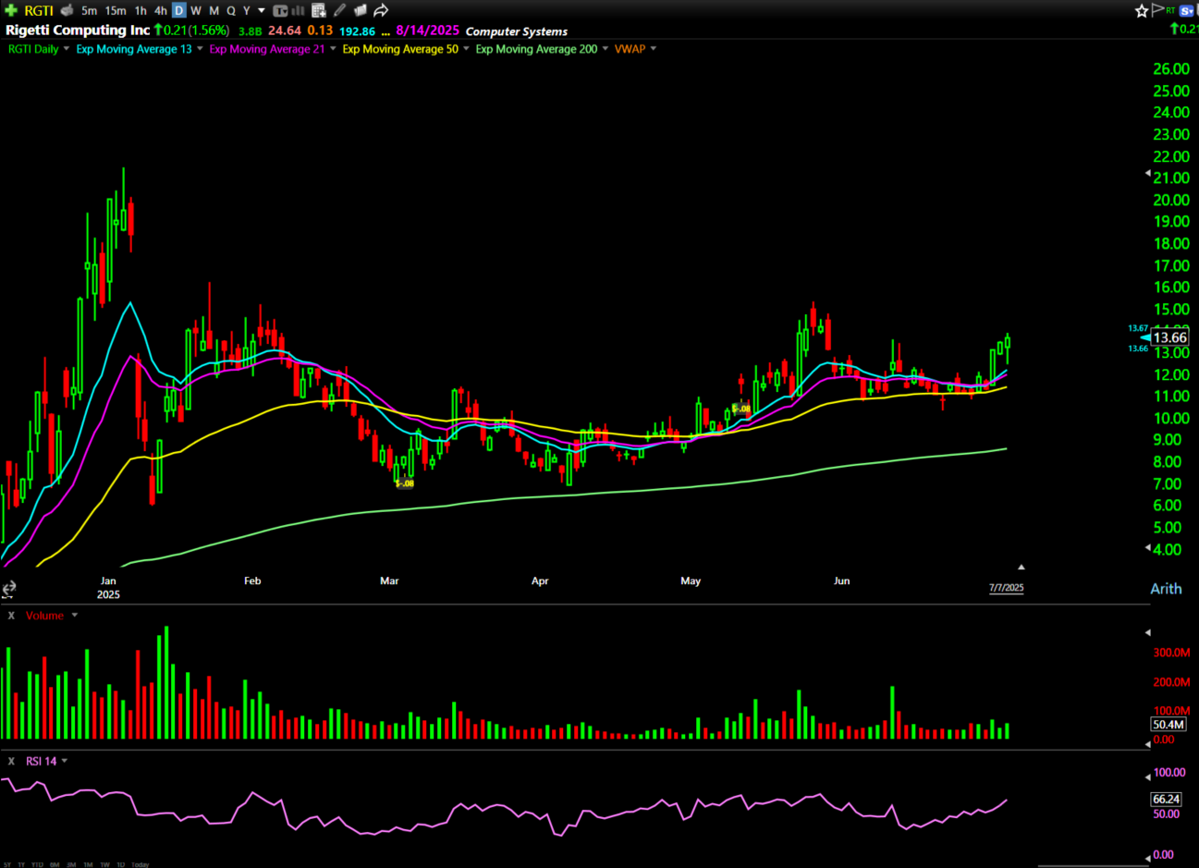Expand Exp Moving Average 50 dropdown
Viewport: 1199px width, 868px height.
point(466,49)
